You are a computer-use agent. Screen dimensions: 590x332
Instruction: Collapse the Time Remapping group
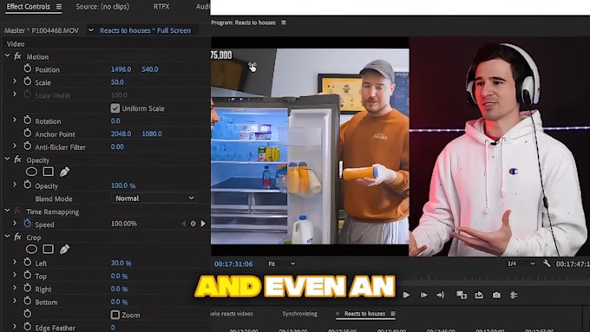[x=7, y=211]
